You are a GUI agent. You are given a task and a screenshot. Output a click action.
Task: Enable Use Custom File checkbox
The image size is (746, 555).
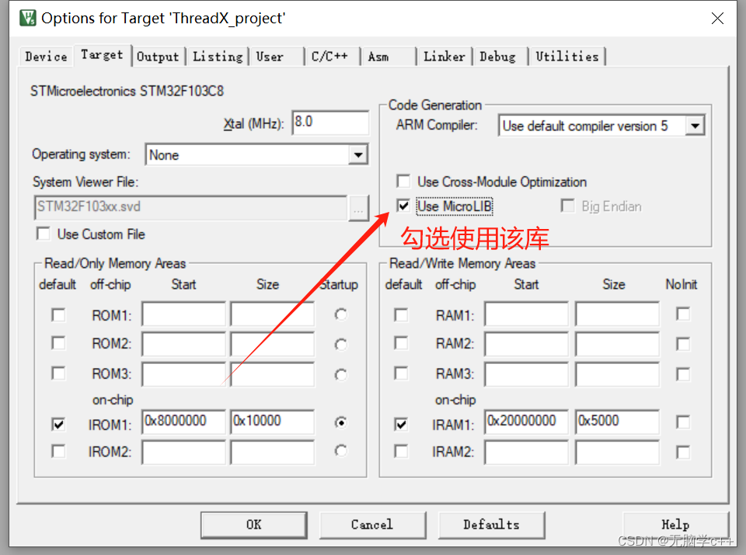[x=44, y=234]
